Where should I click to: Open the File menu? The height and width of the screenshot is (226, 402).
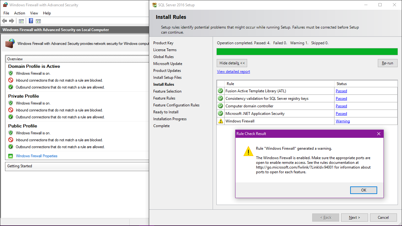[x=6, y=13]
